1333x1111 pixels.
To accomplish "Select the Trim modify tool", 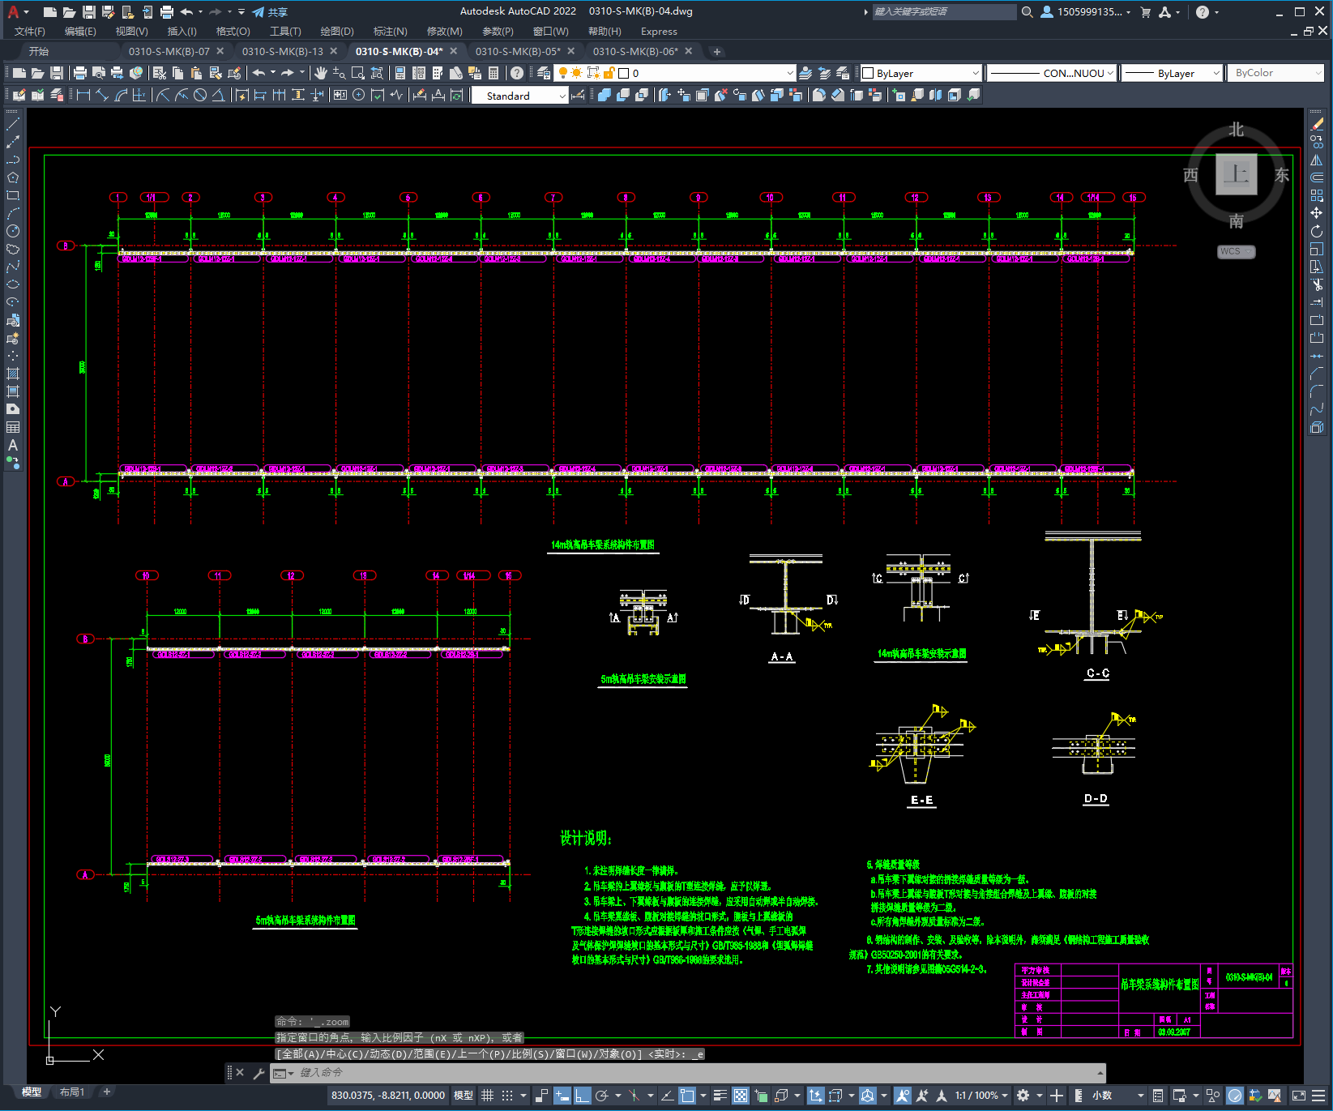I will 1317,284.
